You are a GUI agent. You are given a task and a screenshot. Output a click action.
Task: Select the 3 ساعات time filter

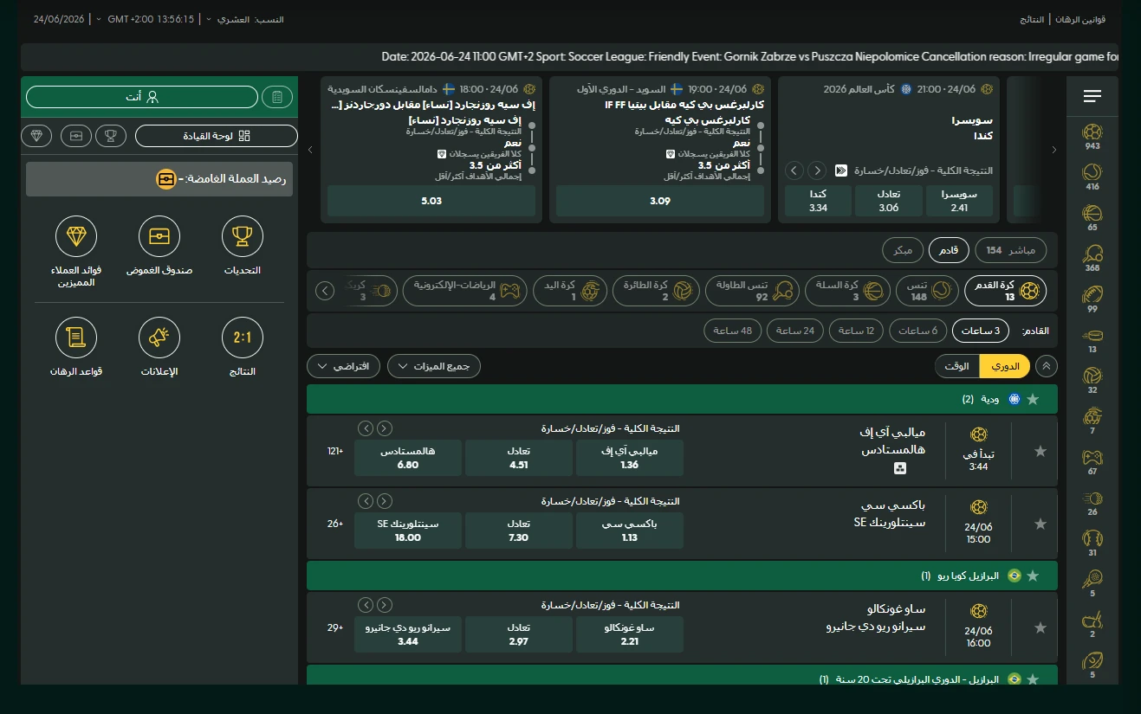981,331
